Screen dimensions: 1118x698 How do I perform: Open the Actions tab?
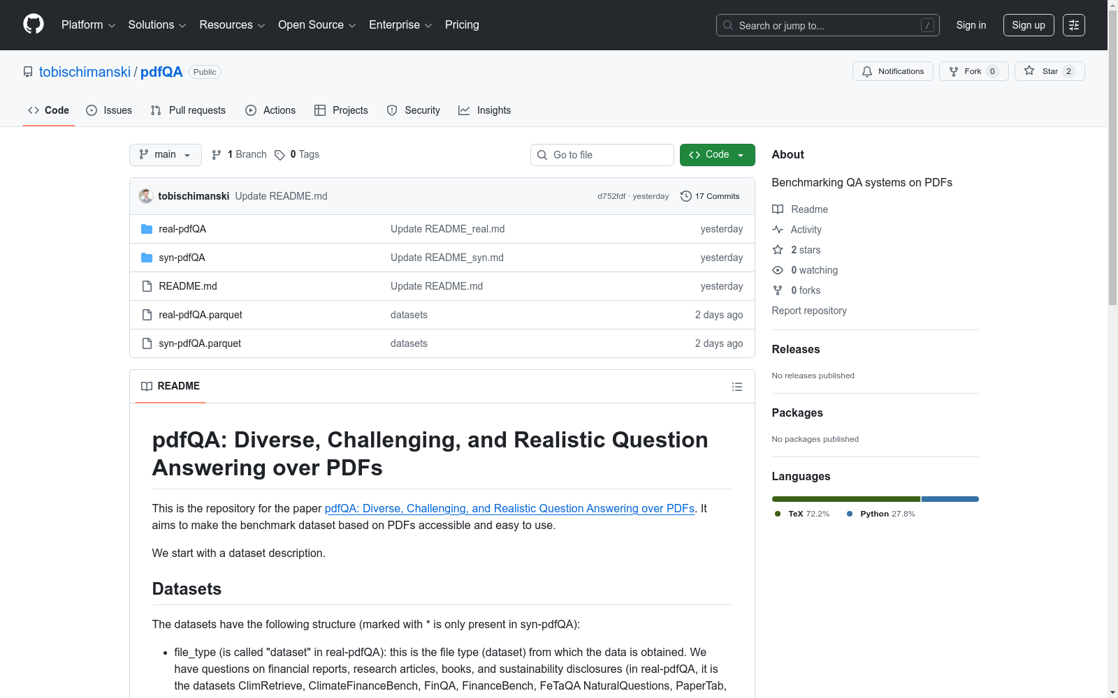(x=270, y=110)
